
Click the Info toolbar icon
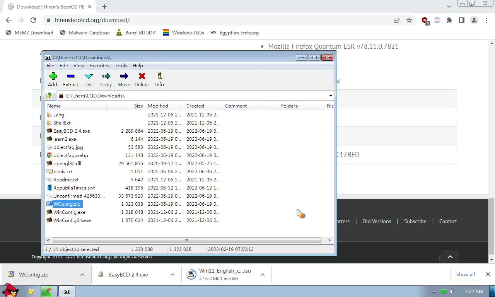tap(160, 76)
